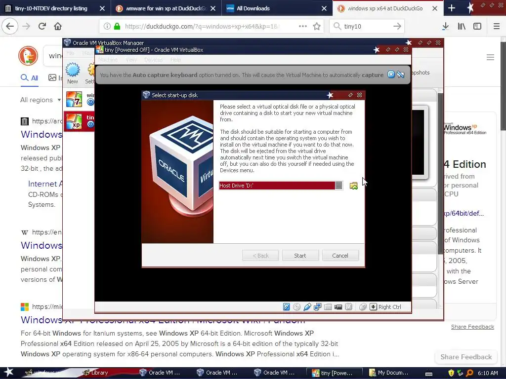Click the tiny10 search box

(x=366, y=26)
